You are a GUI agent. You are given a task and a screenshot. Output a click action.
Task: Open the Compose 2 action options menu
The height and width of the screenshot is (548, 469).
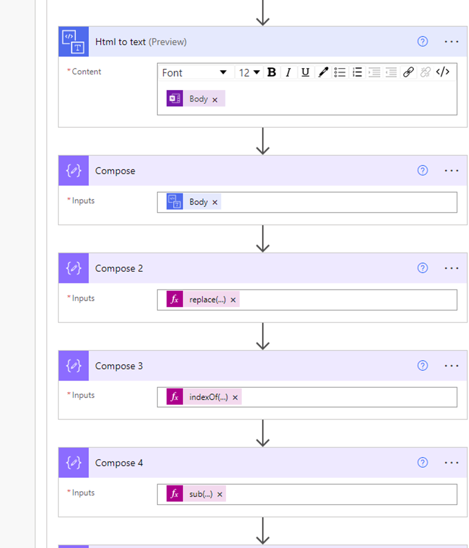click(x=451, y=268)
